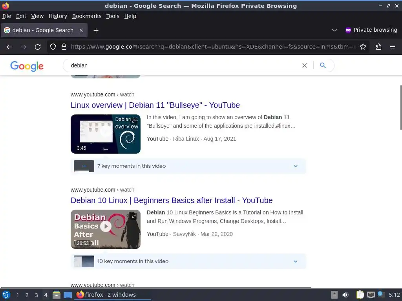Click the 7 key moments preview thumbnail
Viewport: 402px width, 301px height.
coord(84,166)
